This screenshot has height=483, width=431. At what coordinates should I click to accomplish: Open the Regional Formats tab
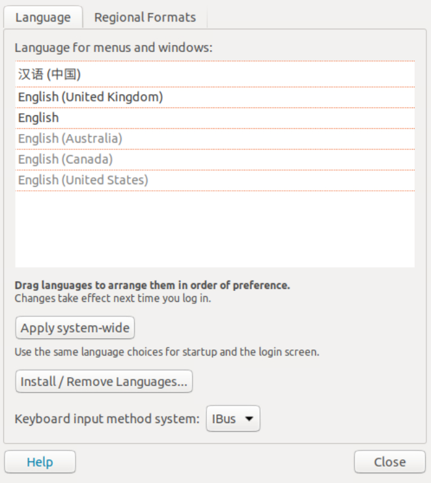[x=145, y=18]
